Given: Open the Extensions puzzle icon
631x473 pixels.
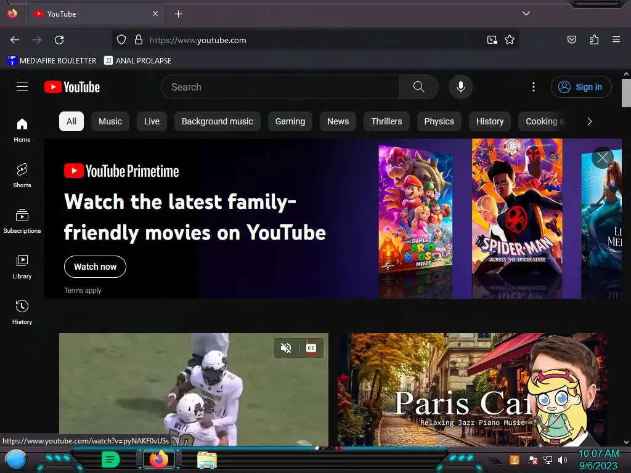Looking at the screenshot, I should point(594,39).
